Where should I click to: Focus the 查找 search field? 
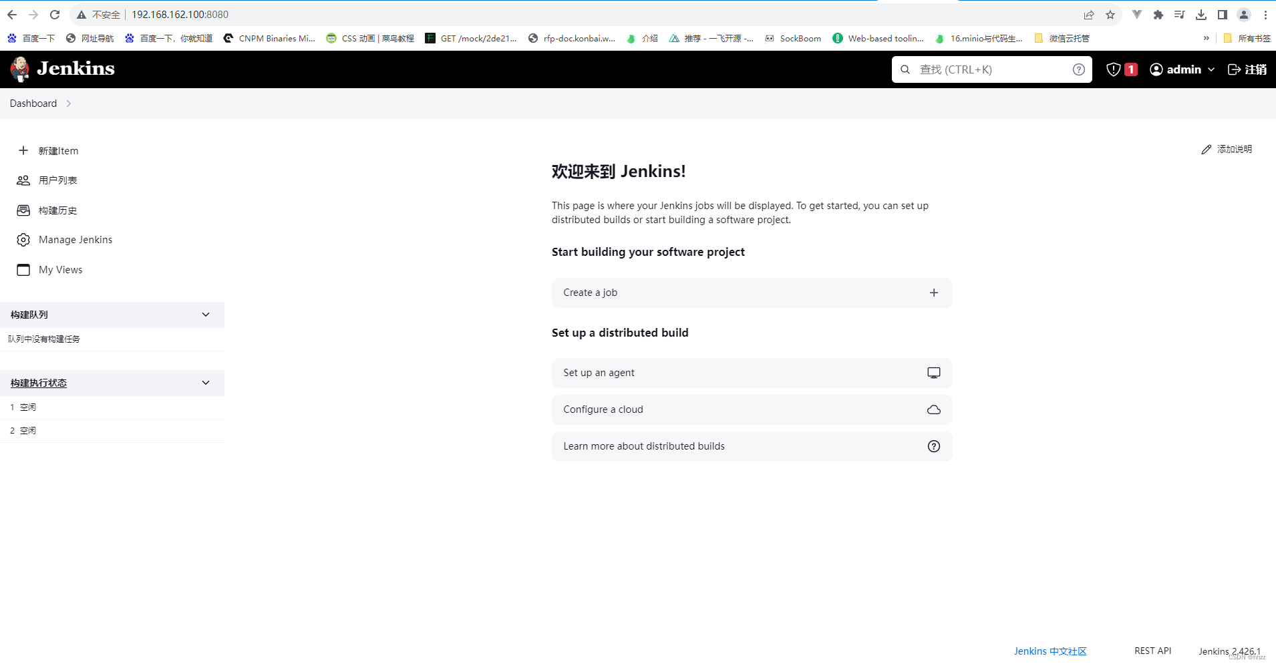(x=992, y=69)
